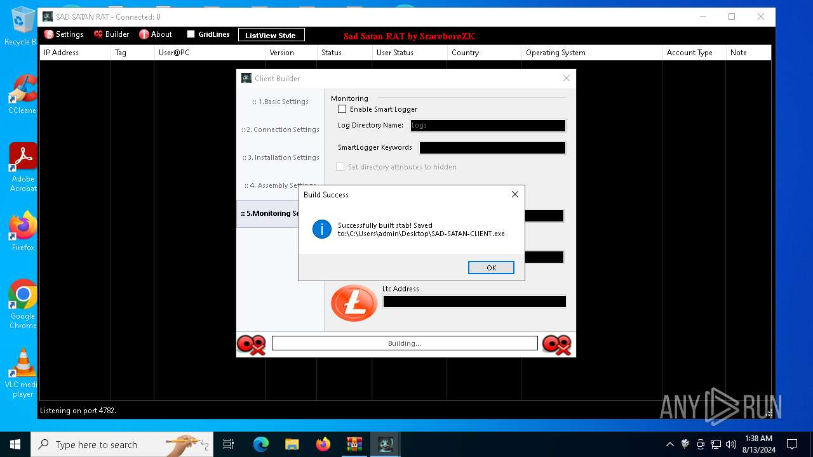The image size is (813, 457).
Task: Click the Ltc Address input field
Action: click(474, 301)
